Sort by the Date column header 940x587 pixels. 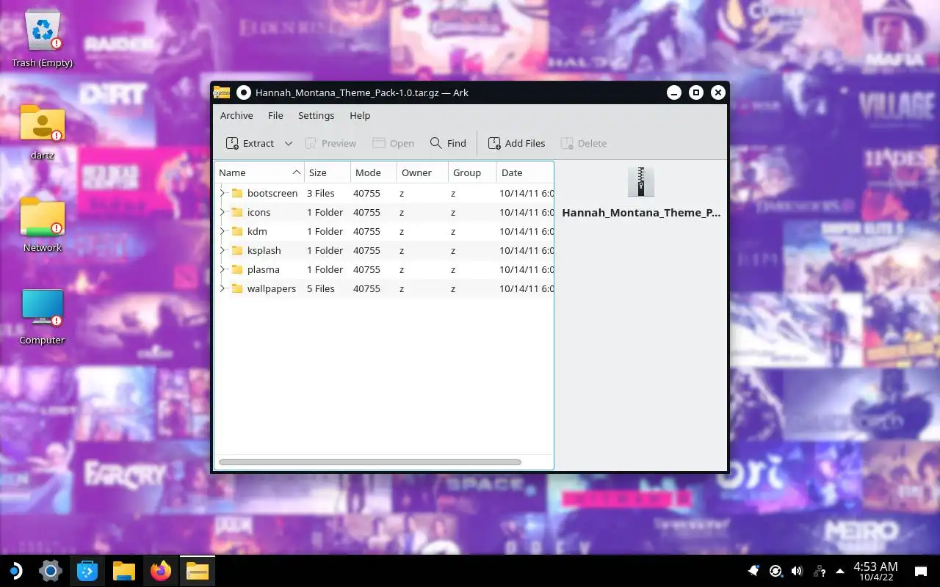click(x=525, y=172)
